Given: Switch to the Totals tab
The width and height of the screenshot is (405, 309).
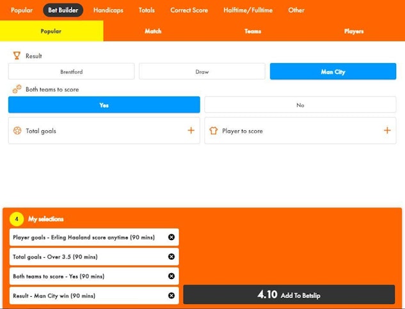Looking at the screenshot, I should (x=147, y=10).
